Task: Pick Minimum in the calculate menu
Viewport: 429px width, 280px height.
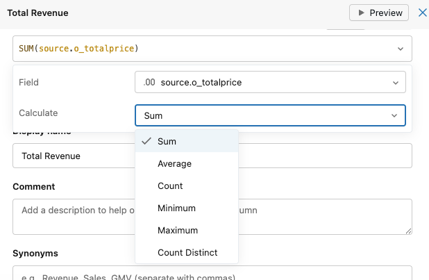Action: tap(176, 208)
